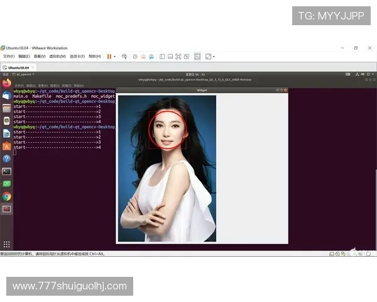Screen dimensions: 377x302
Task: Click the network icon in Ubuntu top bar
Action: click(x=358, y=74)
